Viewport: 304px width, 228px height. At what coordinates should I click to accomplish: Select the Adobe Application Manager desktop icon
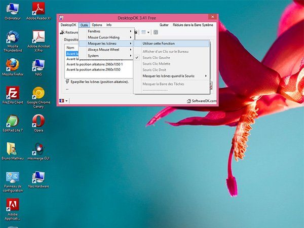pos(13,209)
